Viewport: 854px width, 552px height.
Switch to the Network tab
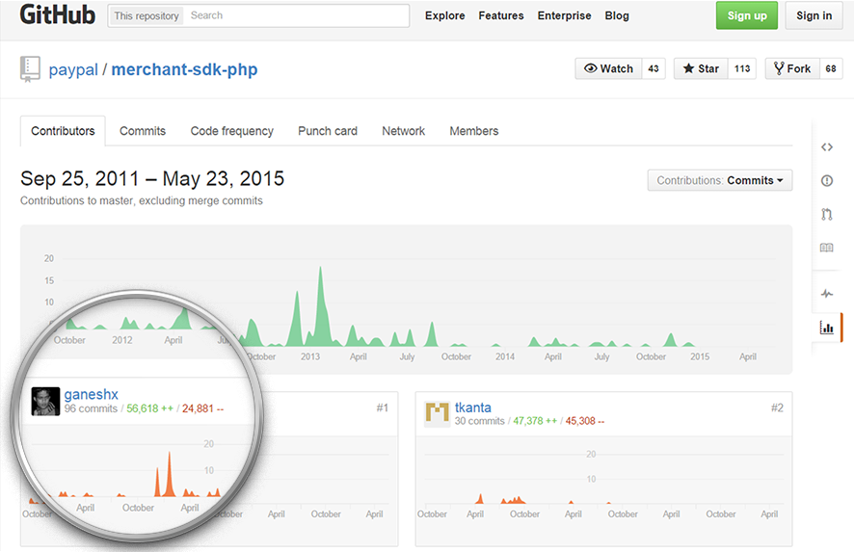pos(403,131)
